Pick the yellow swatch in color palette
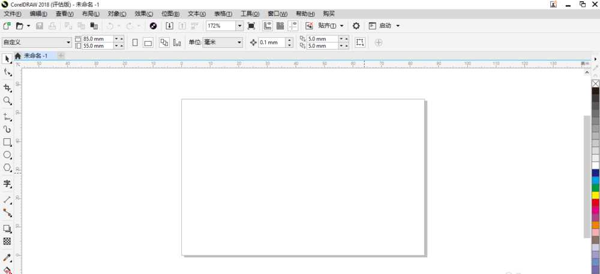The width and height of the screenshot is (600, 274). [595, 195]
